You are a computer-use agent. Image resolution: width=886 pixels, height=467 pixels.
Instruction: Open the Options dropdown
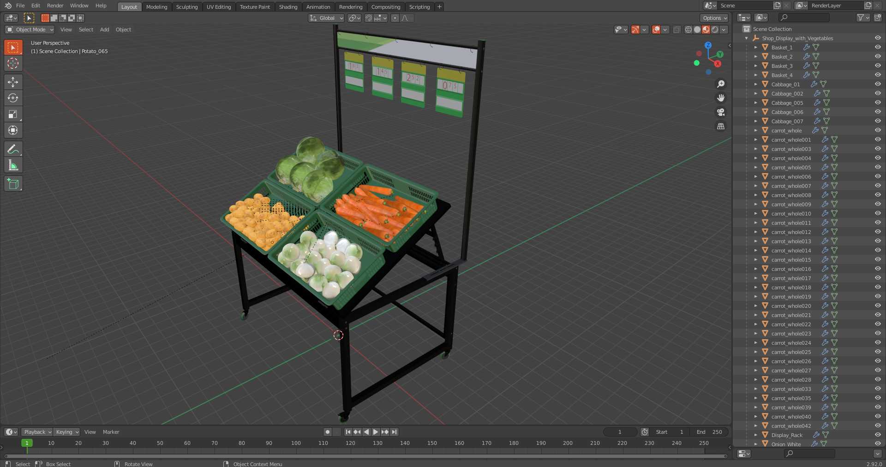714,18
